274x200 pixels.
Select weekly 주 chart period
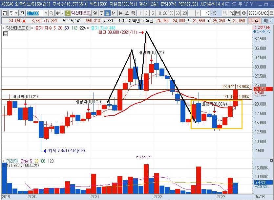pyautogui.click(x=101, y=13)
